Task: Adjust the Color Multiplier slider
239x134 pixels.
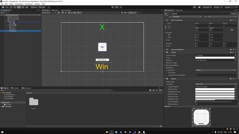Action: tap(213, 102)
